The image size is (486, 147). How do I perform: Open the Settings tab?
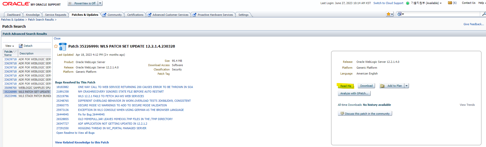243,15
